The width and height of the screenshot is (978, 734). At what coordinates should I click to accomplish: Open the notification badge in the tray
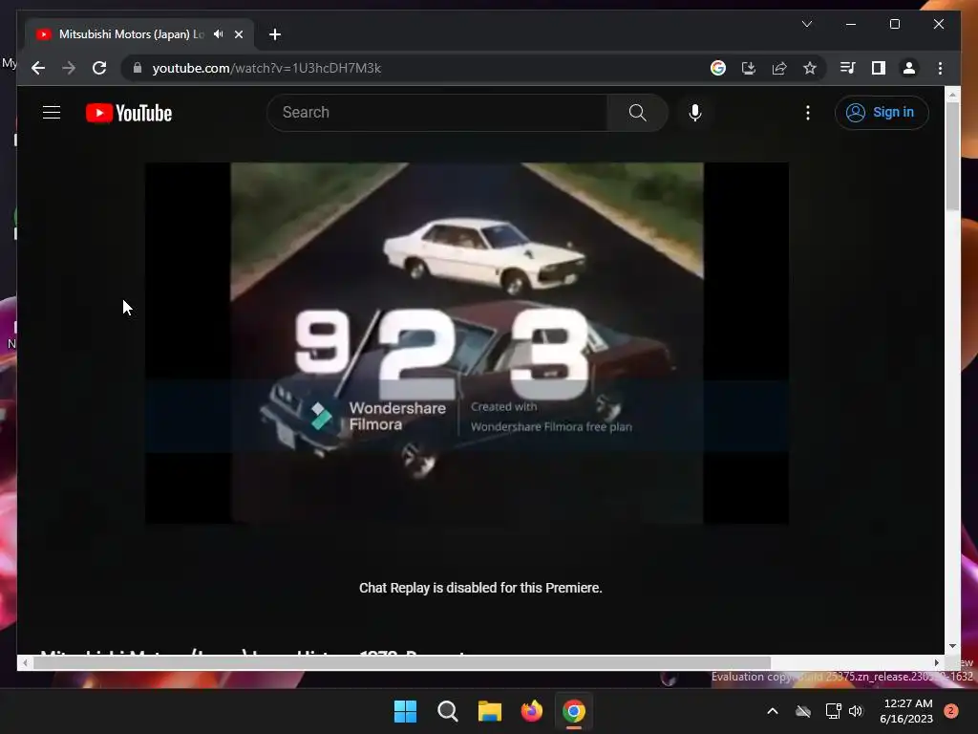(x=951, y=711)
